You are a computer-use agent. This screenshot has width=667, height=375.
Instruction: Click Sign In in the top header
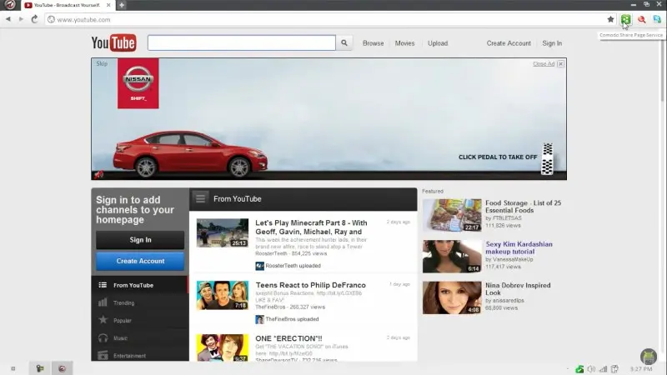552,43
